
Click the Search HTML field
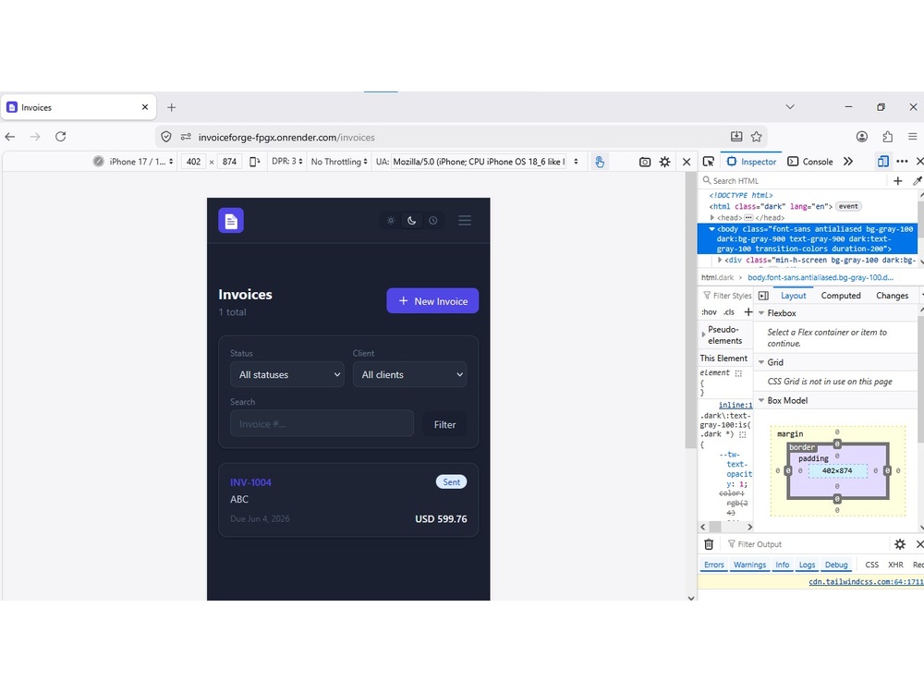coord(793,181)
